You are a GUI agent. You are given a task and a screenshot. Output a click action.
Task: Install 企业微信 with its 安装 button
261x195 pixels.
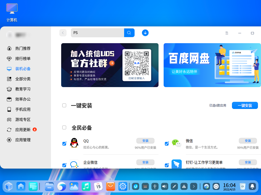pos(145,162)
